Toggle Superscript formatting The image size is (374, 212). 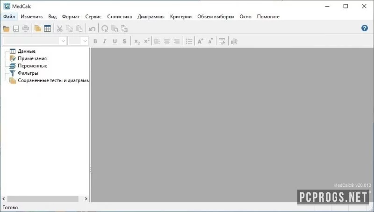147,41
